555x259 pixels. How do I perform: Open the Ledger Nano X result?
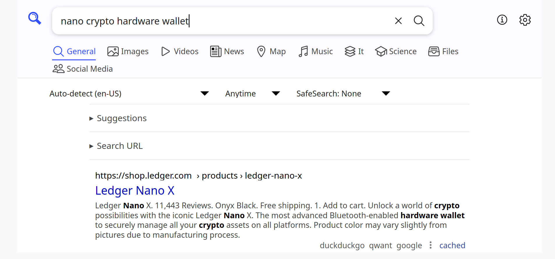[135, 191]
